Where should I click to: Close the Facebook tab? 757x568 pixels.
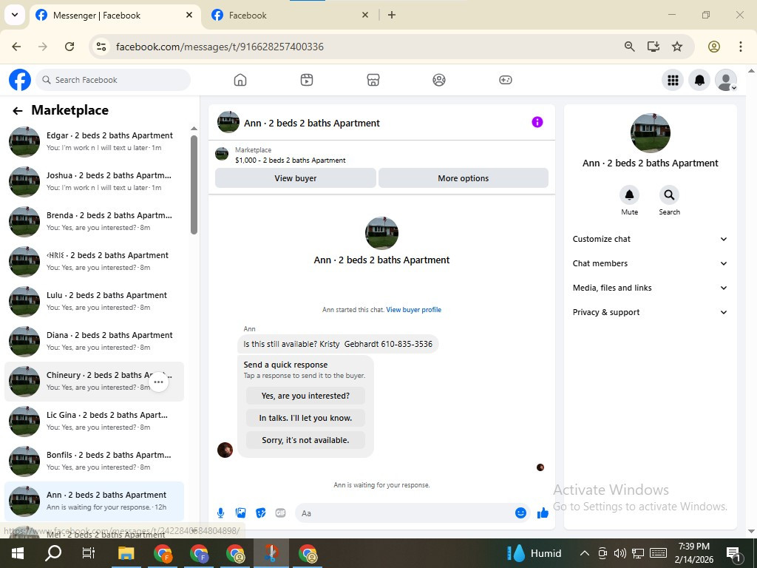pos(365,15)
